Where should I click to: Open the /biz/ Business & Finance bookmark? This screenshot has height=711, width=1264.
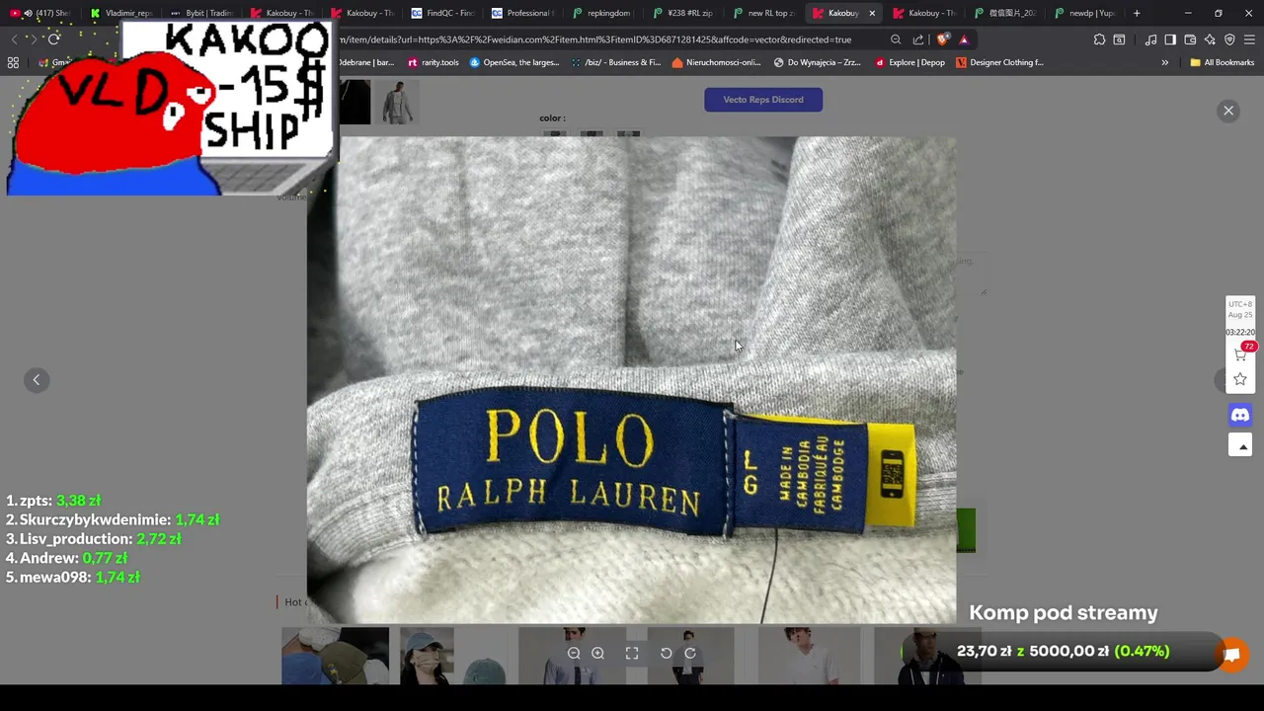tap(615, 62)
